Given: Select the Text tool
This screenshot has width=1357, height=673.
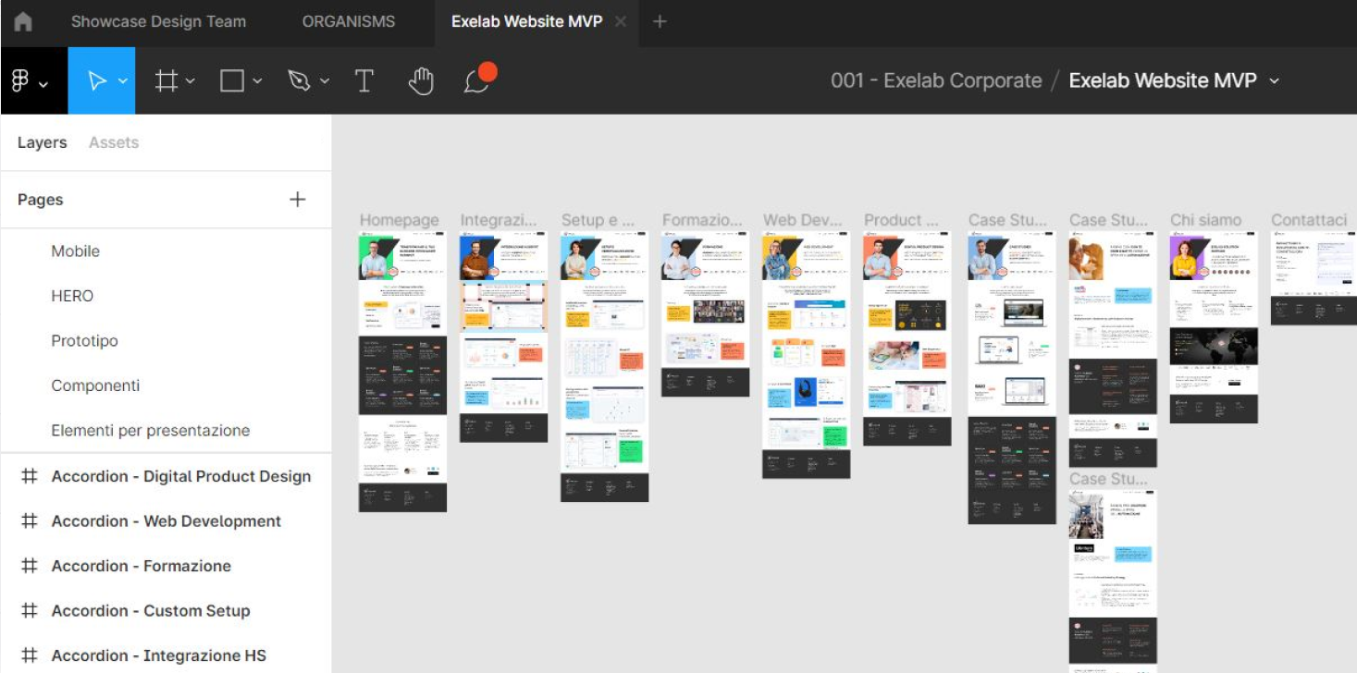Looking at the screenshot, I should pyautogui.click(x=364, y=81).
